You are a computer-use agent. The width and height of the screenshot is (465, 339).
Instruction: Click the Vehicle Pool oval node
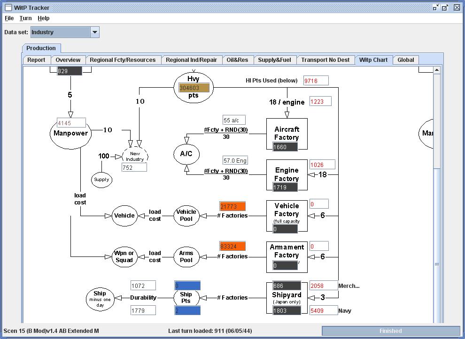click(186, 216)
